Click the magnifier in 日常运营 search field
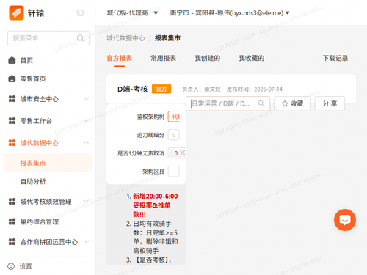 pos(261,103)
